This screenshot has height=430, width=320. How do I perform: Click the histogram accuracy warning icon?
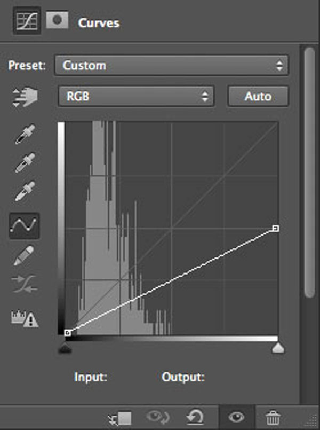[25, 319]
